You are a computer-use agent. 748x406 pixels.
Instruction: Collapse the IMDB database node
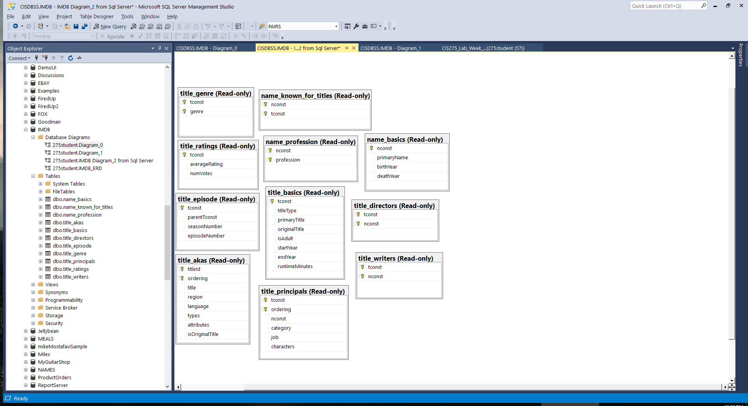pos(26,130)
